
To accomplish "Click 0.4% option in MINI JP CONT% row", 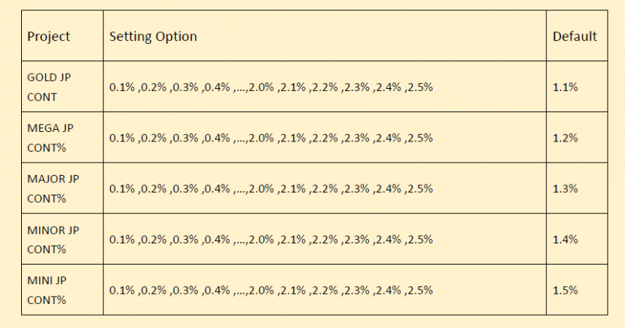I will pos(217,290).
